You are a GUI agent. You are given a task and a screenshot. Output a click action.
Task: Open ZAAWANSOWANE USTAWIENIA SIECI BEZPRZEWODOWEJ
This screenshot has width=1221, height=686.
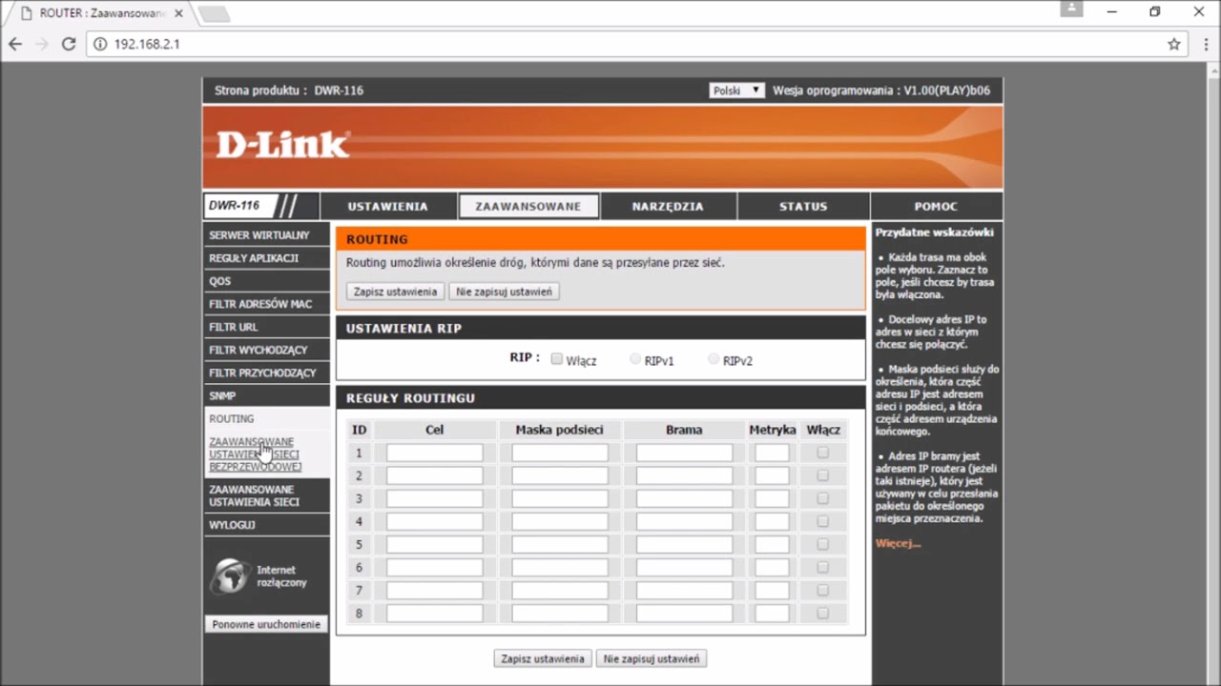[256, 454]
